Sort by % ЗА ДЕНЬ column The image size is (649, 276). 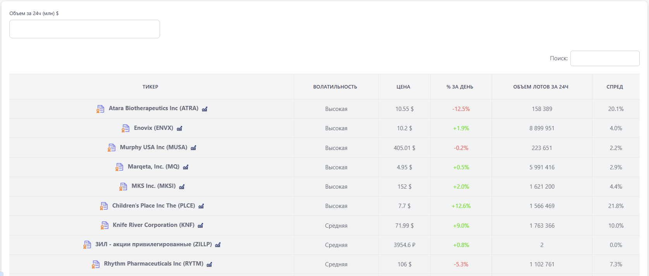(x=460, y=87)
